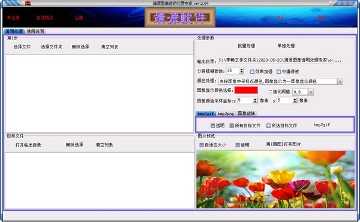
Task: Open the 二值化阀值 dropdown
Action: [311, 92]
